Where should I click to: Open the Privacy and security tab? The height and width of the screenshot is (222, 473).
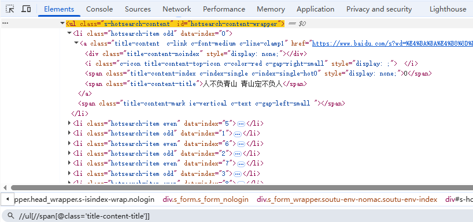click(379, 9)
